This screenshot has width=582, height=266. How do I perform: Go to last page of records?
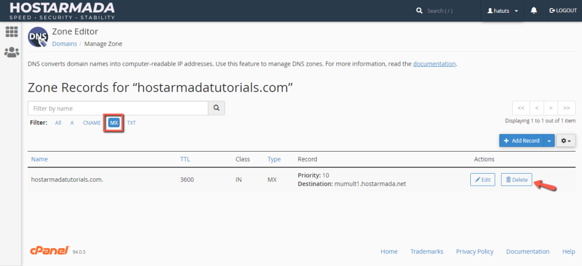click(x=566, y=108)
